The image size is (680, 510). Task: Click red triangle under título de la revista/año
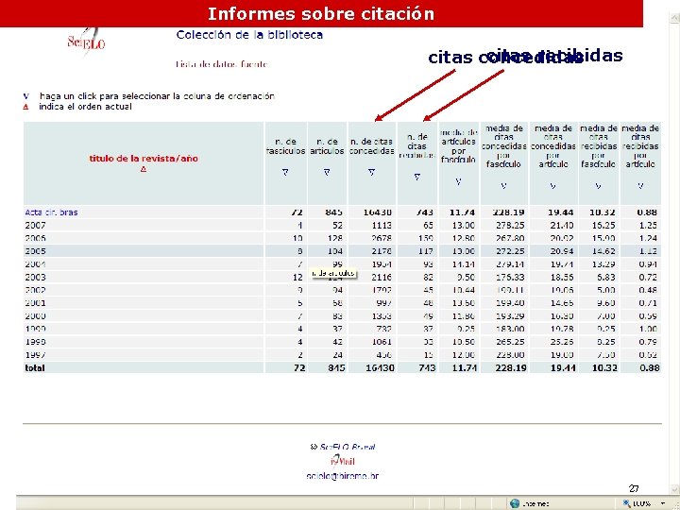(x=144, y=170)
